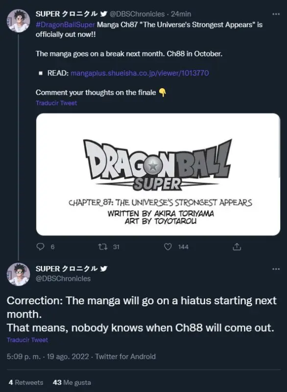Click the Twitter for Android source label

coord(125,357)
